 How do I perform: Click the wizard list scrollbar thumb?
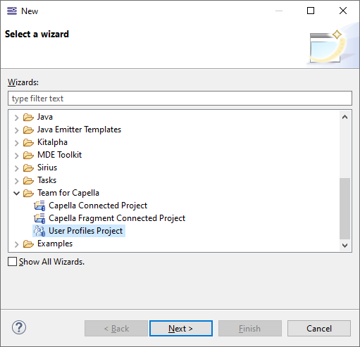pos(345,208)
